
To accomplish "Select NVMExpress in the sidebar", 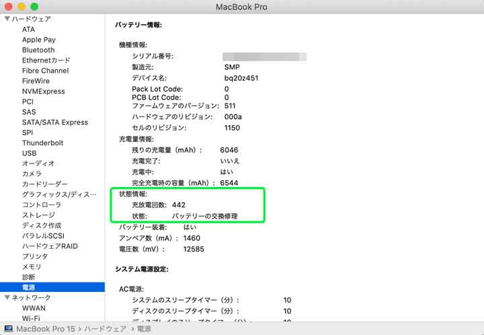I will point(44,91).
